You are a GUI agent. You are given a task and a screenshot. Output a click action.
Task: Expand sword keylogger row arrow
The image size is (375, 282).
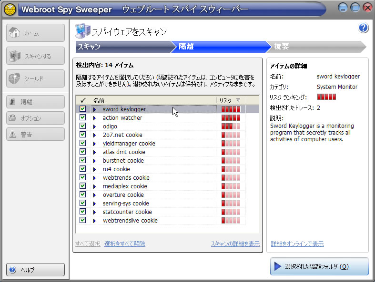click(x=94, y=109)
